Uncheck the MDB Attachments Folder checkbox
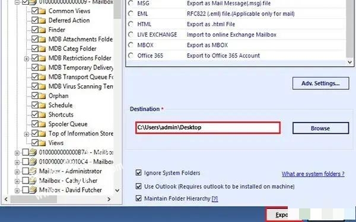Screen dimensions: 356x222 tap(35, 39)
